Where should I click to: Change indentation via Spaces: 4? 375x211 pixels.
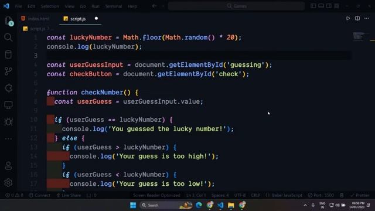click(x=220, y=195)
